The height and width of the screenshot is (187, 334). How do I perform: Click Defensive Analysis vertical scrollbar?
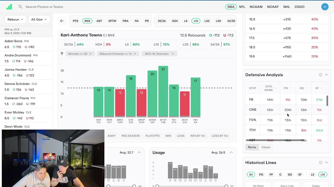(x=327, y=101)
